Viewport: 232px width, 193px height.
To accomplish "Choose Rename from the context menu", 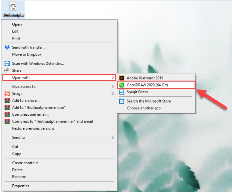I will tap(59, 176).
